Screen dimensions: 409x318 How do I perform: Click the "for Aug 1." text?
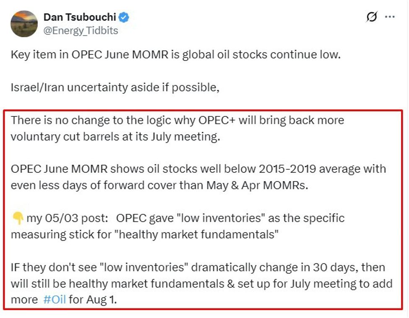pos(91,300)
